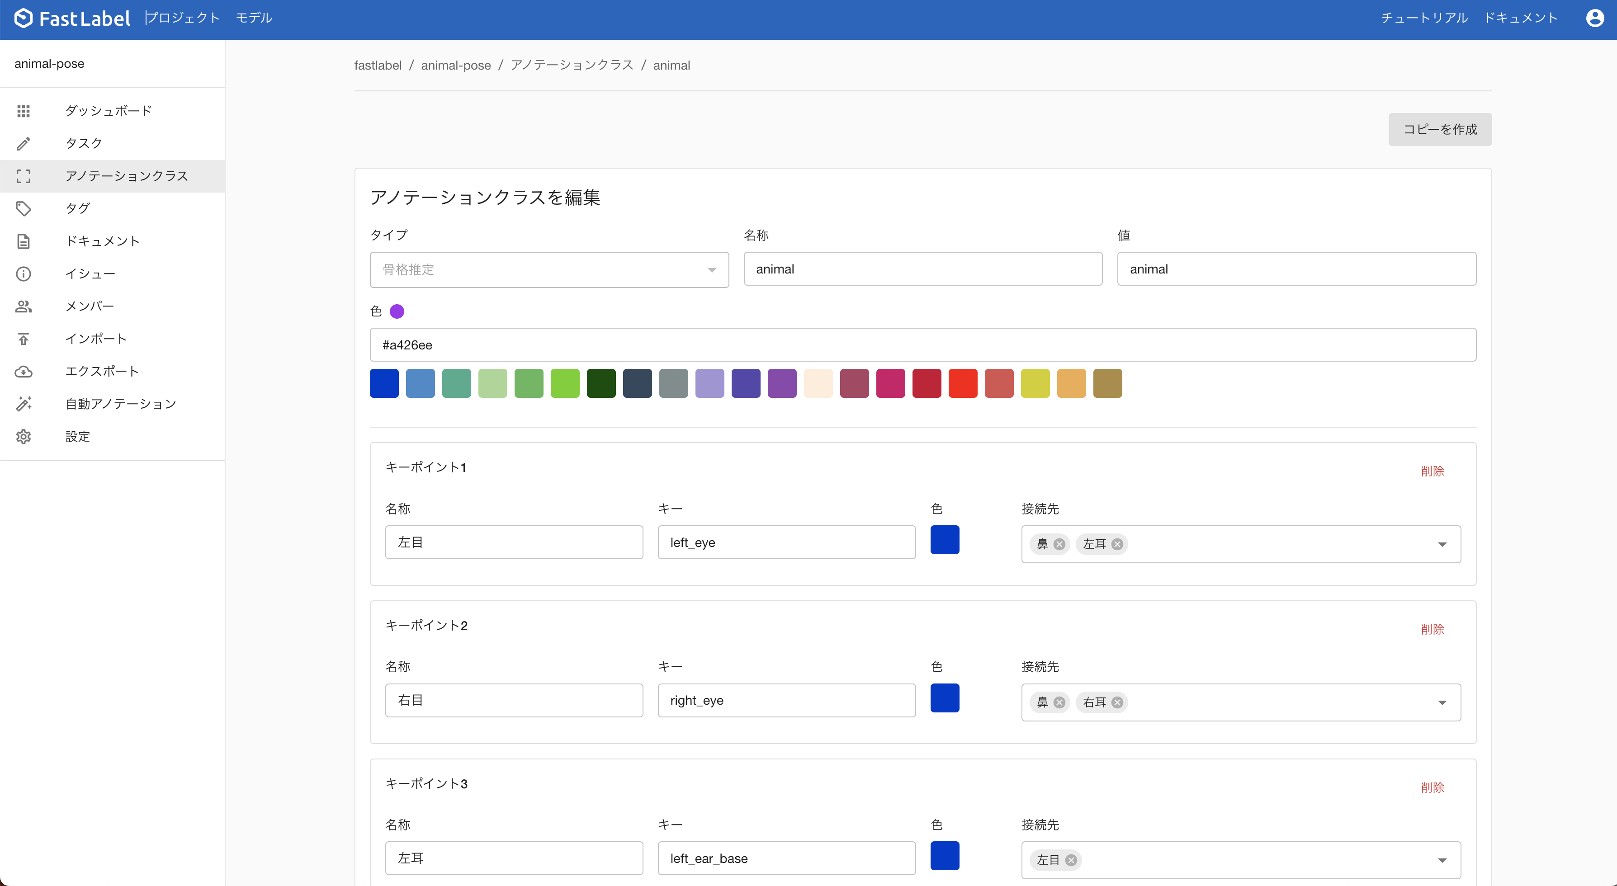Screen dimensions: 1617x886
Task: Remove 左目 chip from keypoint 3 connections
Action: click(1072, 860)
